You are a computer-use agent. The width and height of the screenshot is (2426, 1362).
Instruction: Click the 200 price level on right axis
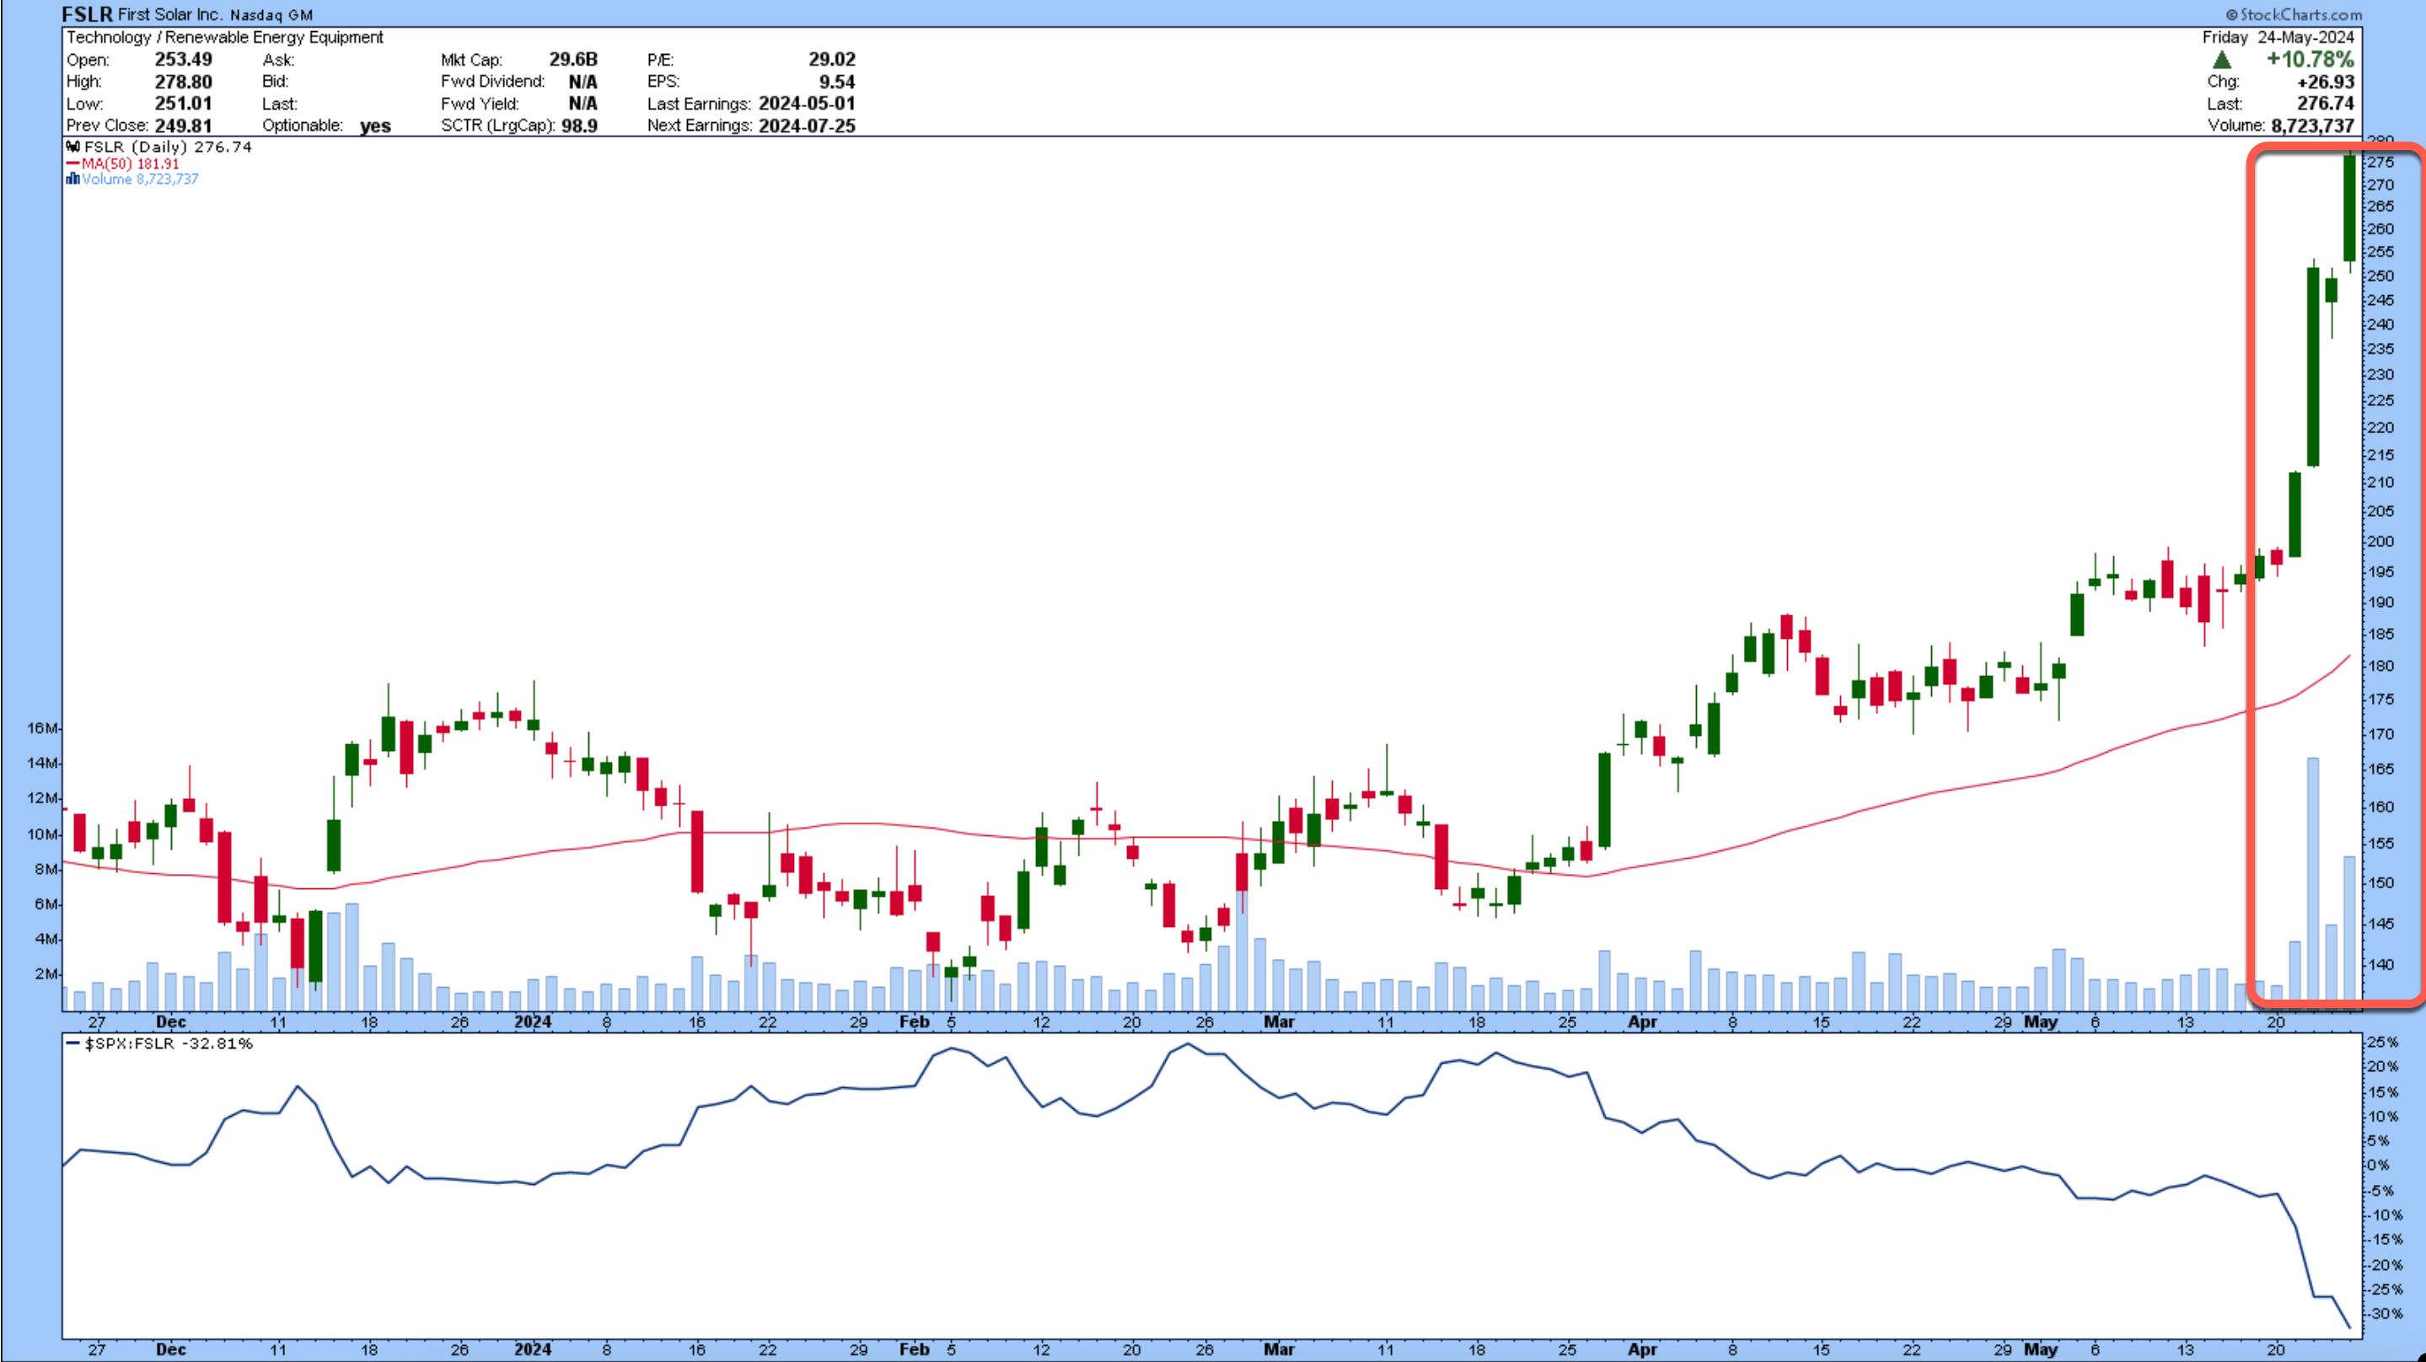[x=2380, y=542]
